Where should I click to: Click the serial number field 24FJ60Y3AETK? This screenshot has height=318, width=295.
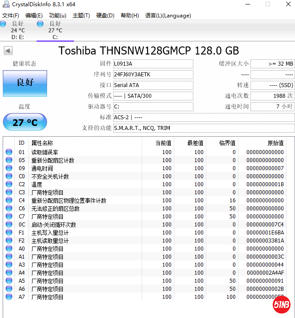click(x=152, y=75)
